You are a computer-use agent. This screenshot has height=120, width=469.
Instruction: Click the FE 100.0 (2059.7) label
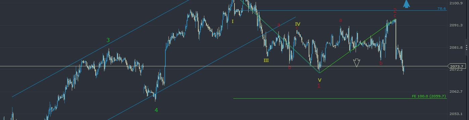coord(429,96)
